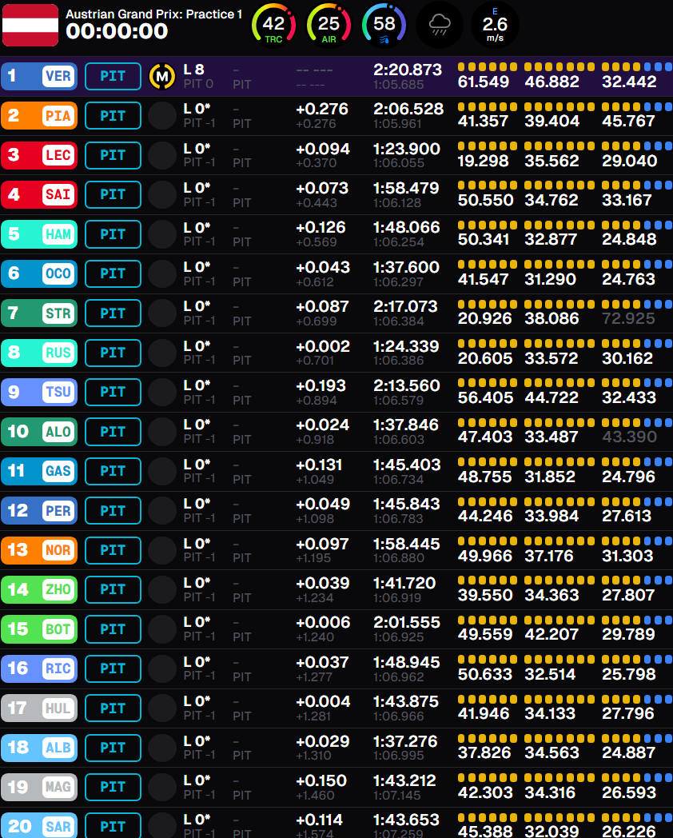
Task: Select the TSU driver badge in position 9
Action: [x=39, y=393]
